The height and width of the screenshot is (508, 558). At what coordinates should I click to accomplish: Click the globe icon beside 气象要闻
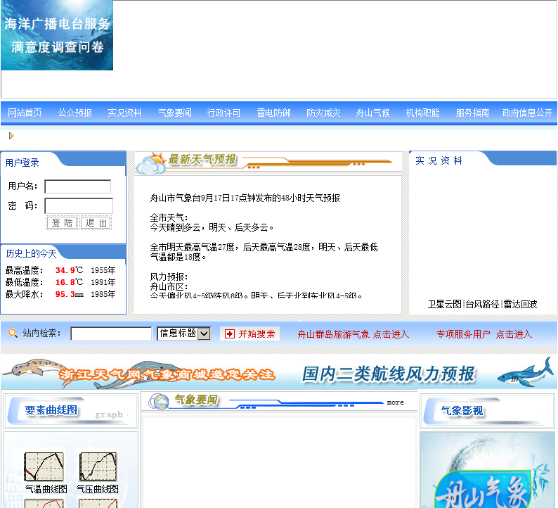click(159, 402)
